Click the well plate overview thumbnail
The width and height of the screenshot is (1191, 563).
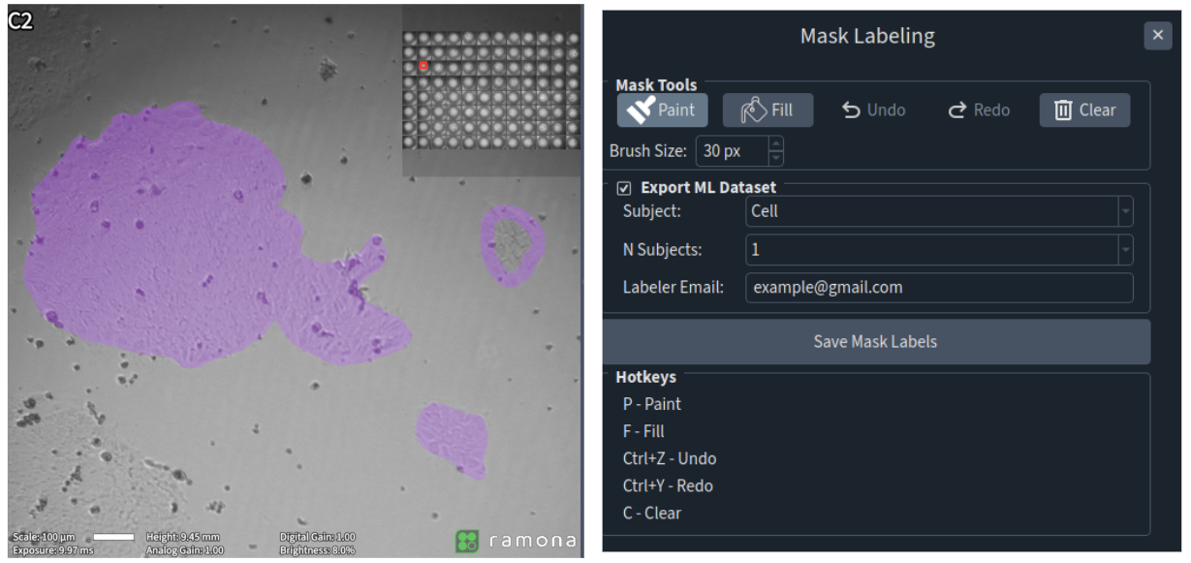point(490,90)
